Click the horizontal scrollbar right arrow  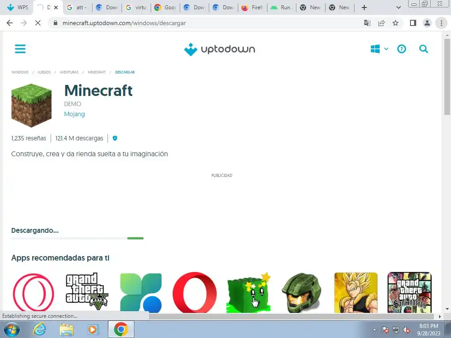tap(440, 316)
